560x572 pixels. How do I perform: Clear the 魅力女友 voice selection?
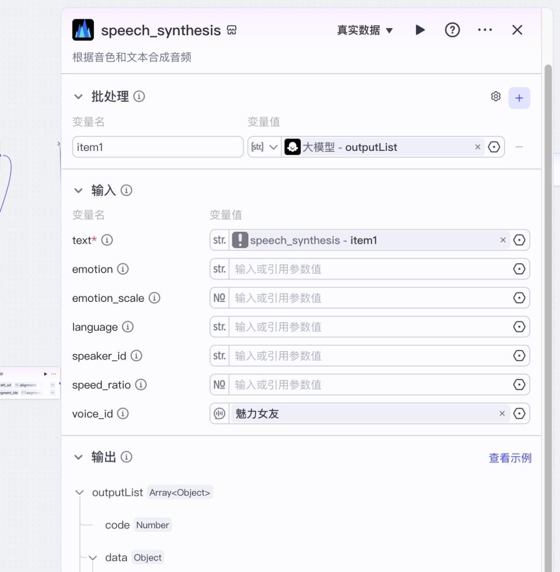click(502, 414)
